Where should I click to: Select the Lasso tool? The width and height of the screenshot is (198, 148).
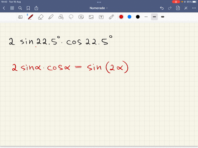71,17
